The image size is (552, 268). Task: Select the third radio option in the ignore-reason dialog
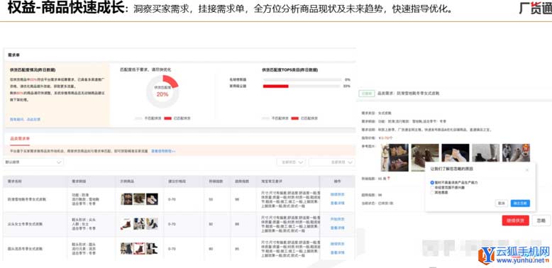click(x=432, y=192)
